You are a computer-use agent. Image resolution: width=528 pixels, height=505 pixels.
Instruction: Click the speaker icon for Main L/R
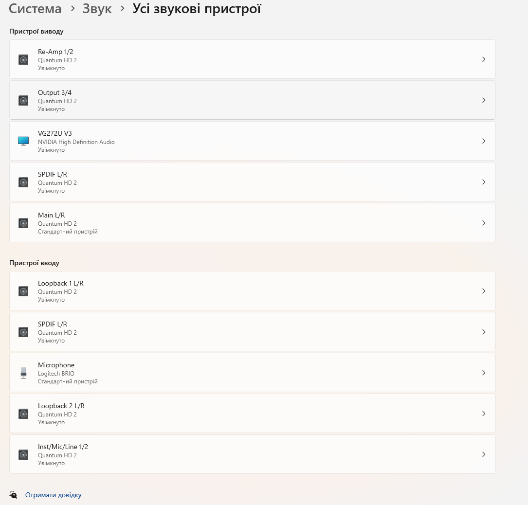coord(23,223)
